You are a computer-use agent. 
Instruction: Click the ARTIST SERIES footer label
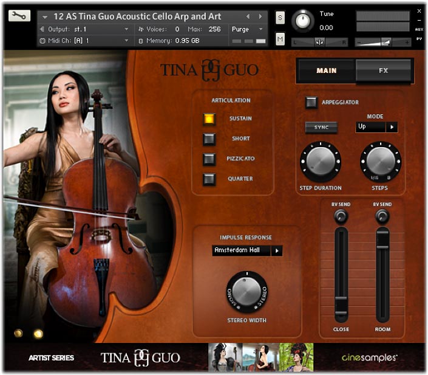point(52,358)
